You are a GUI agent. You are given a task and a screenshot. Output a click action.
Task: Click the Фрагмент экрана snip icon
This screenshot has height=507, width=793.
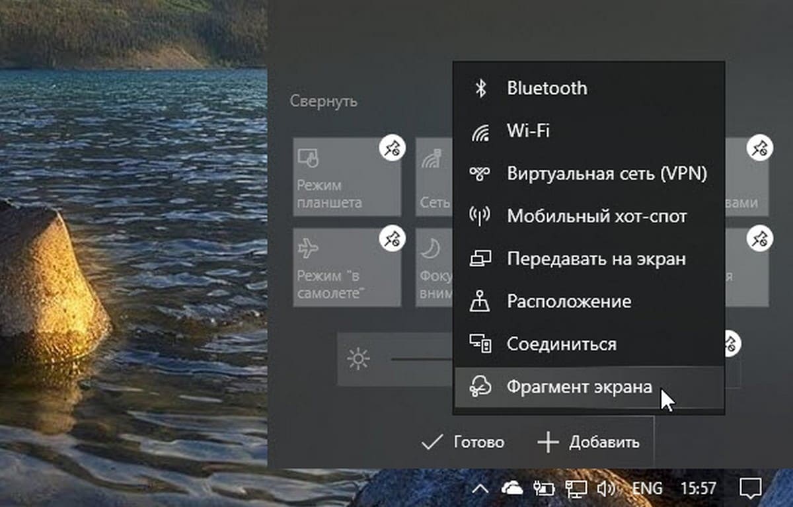point(480,387)
